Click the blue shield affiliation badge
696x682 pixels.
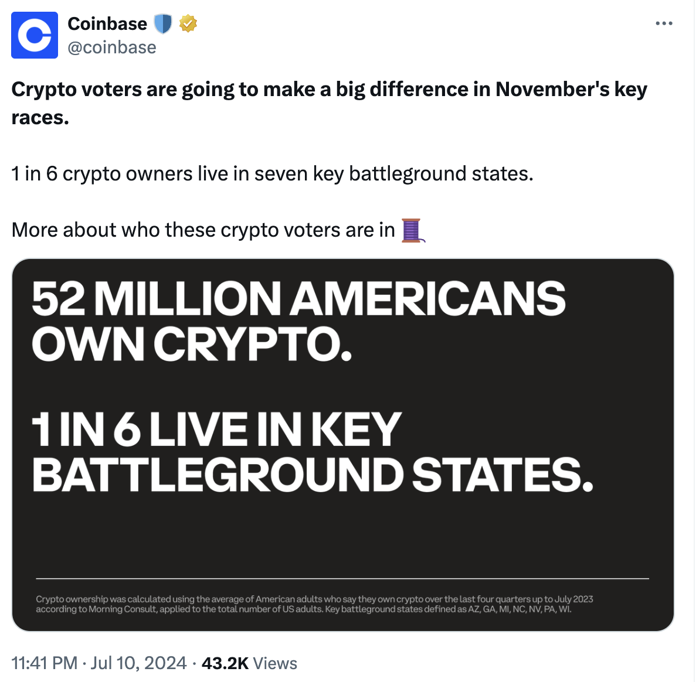[x=163, y=24]
